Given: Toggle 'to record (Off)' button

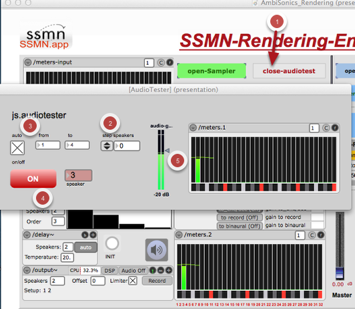Looking at the screenshot, I should click(x=240, y=217).
